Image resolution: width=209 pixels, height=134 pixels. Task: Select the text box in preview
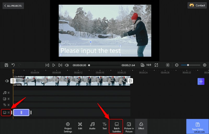click(x=90, y=50)
